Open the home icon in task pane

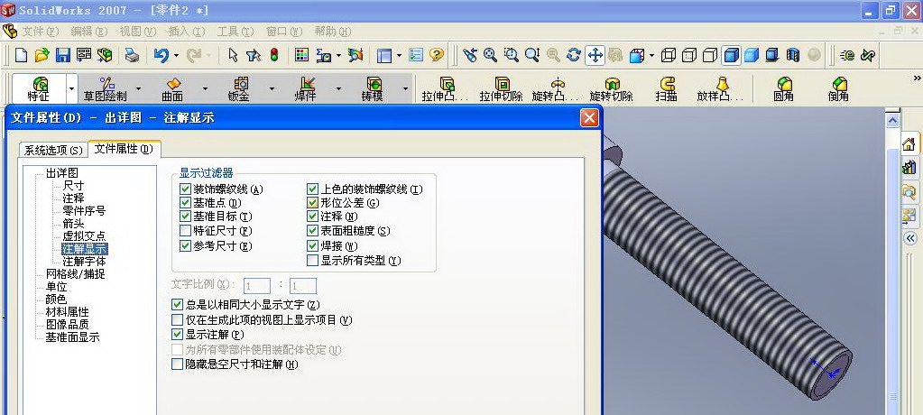click(x=909, y=143)
